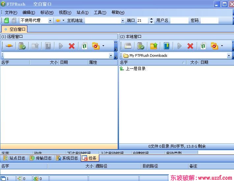Image resolution: width=234 pixels, height=181 pixels.
Task: Open the 文件(F) menu
Action: (11, 13)
